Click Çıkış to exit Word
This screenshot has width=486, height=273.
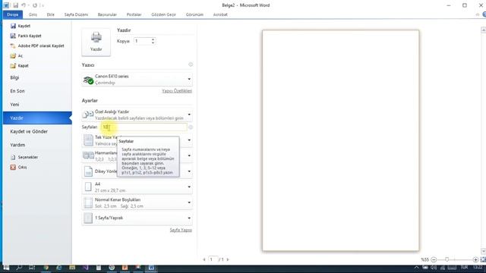click(x=18, y=167)
